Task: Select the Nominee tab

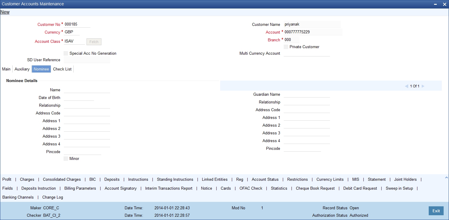Action: coord(41,69)
